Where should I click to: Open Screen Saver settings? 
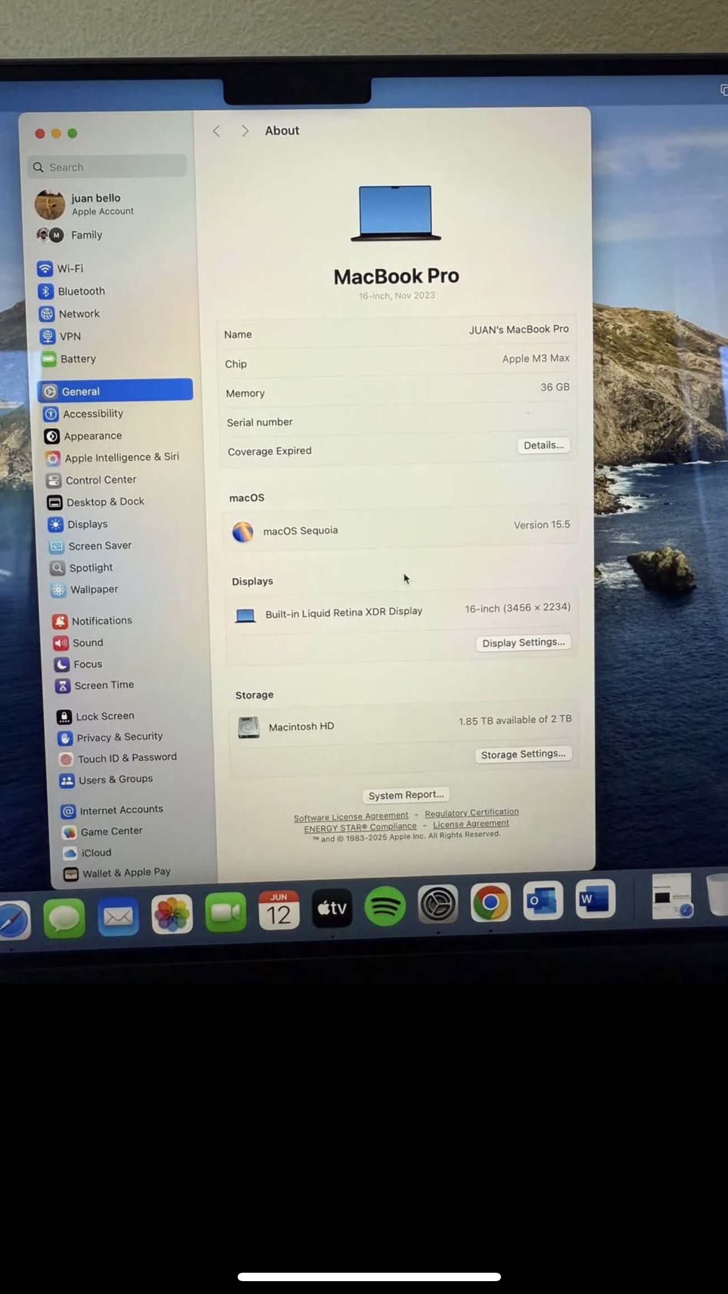point(91,546)
